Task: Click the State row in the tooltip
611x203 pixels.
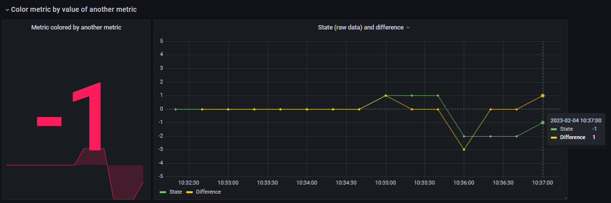Action: tap(574, 129)
